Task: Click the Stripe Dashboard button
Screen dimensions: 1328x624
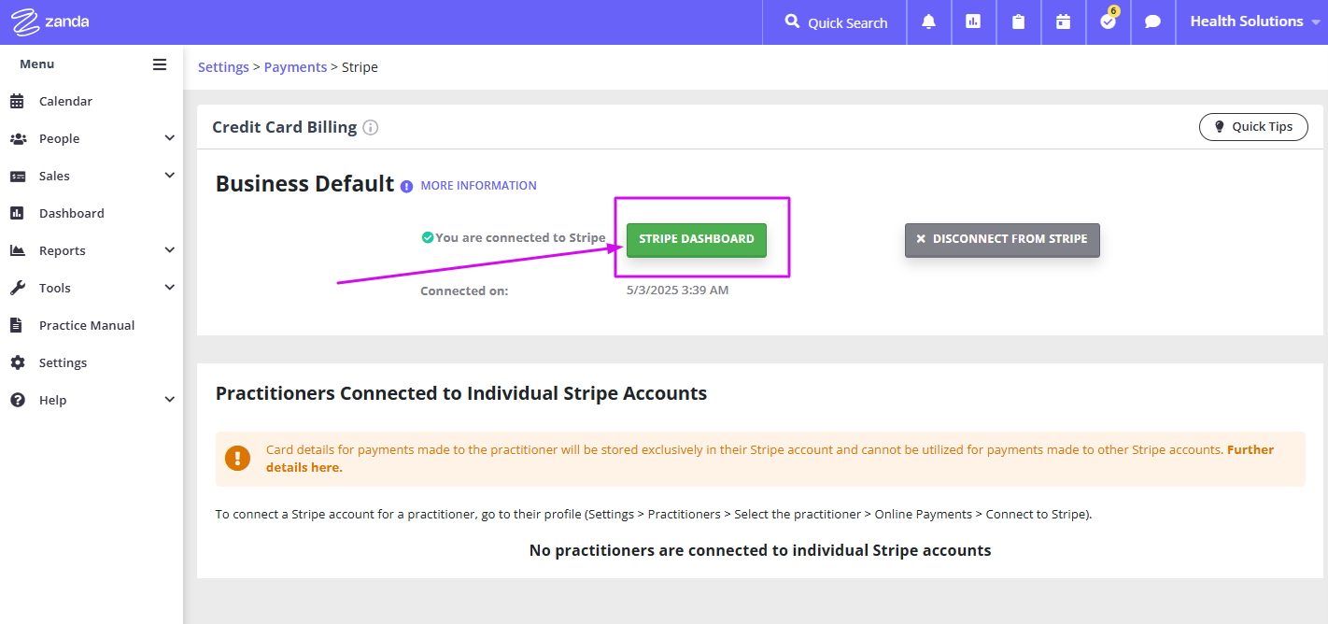Action: [697, 239]
